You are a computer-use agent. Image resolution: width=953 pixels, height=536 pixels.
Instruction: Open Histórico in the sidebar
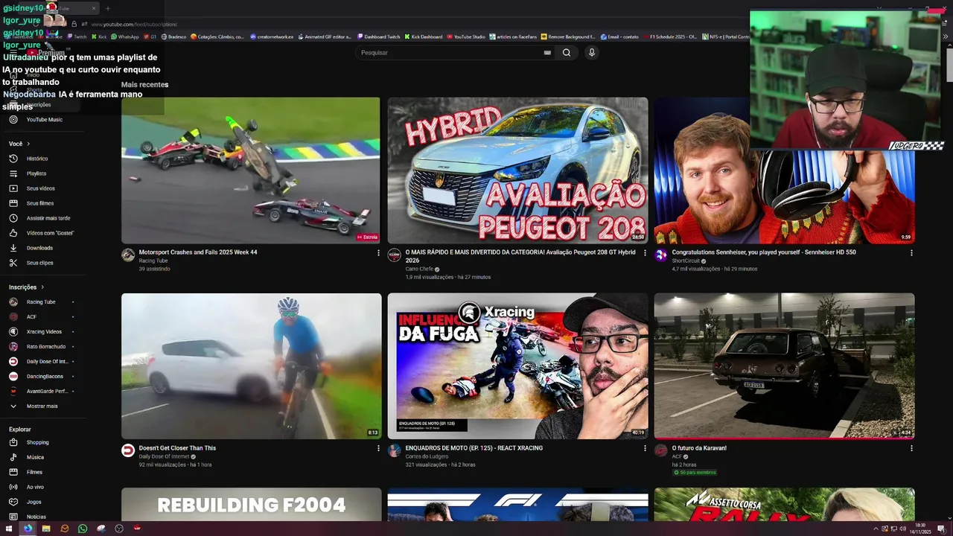pyautogui.click(x=37, y=159)
